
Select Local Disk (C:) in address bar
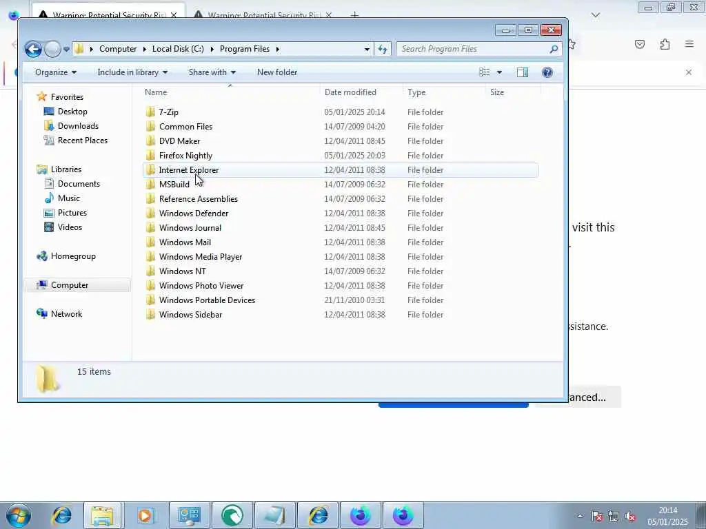[178, 49]
